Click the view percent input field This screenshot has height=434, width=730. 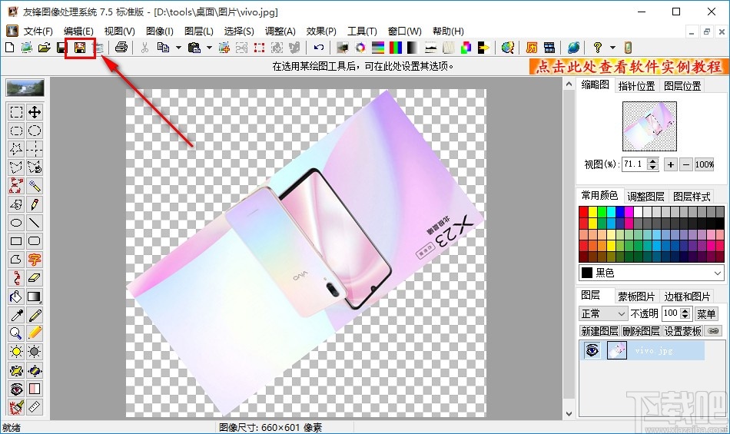(x=635, y=164)
